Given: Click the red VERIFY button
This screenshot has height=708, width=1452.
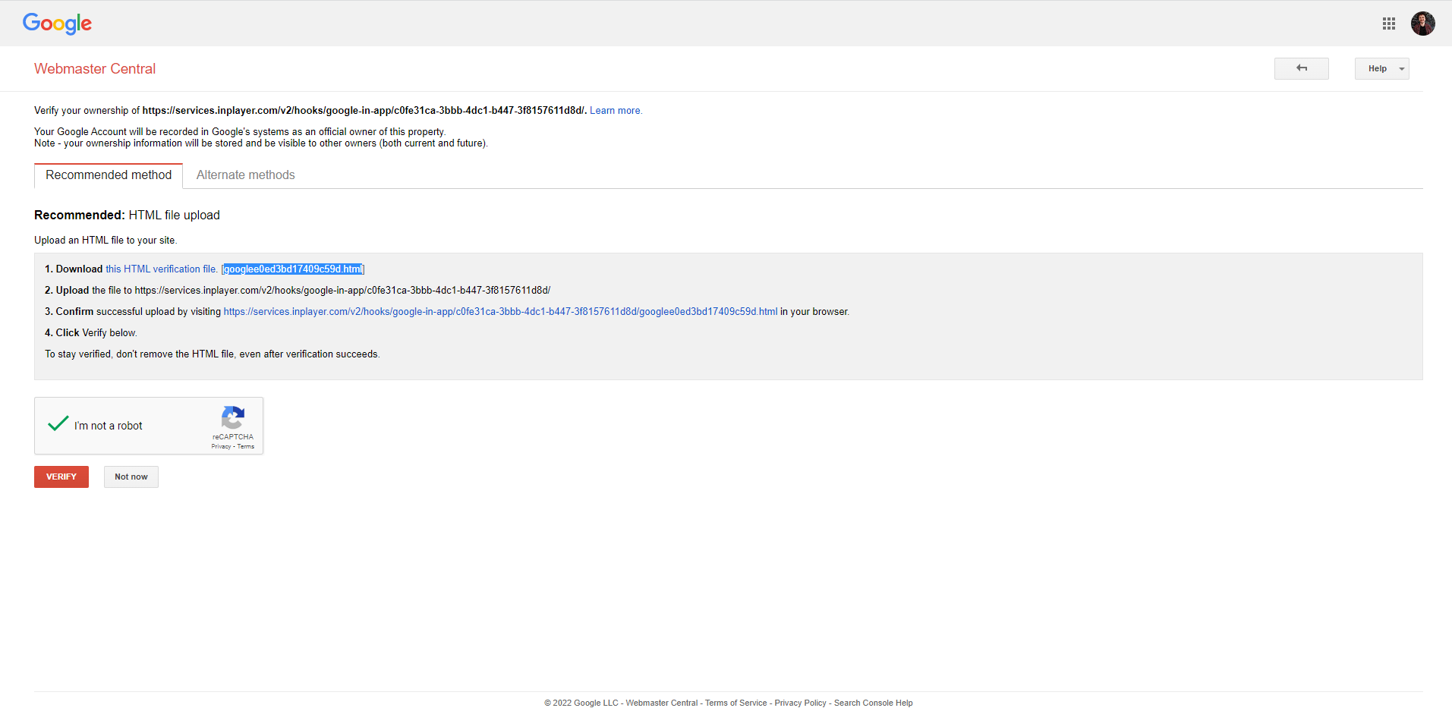Looking at the screenshot, I should point(61,477).
